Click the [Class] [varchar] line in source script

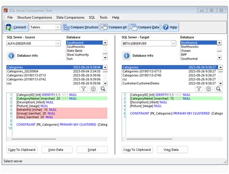[62, 117]
